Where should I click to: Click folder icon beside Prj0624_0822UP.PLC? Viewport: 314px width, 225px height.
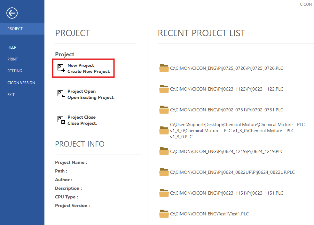(164, 172)
